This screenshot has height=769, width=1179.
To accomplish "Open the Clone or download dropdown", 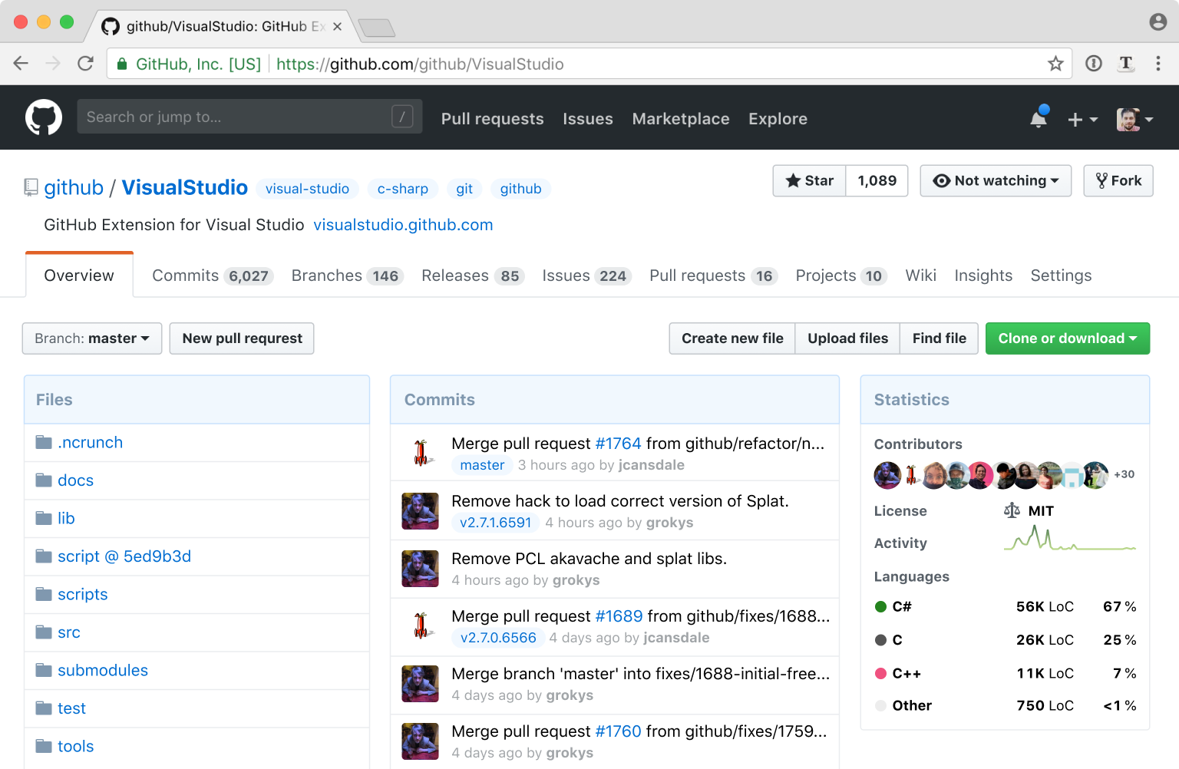I will coord(1067,338).
